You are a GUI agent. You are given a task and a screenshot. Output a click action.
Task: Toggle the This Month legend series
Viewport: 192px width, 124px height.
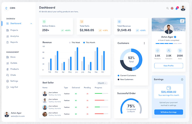tap(89, 43)
